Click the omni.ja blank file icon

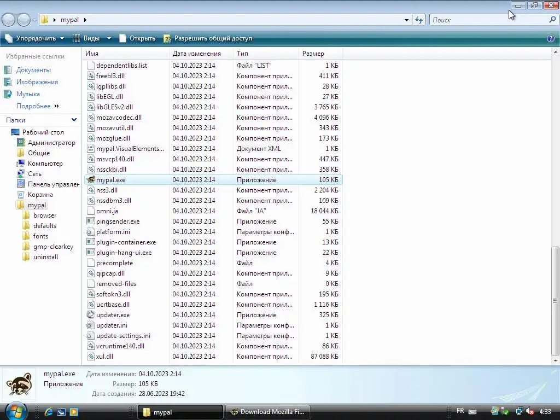[x=91, y=211]
